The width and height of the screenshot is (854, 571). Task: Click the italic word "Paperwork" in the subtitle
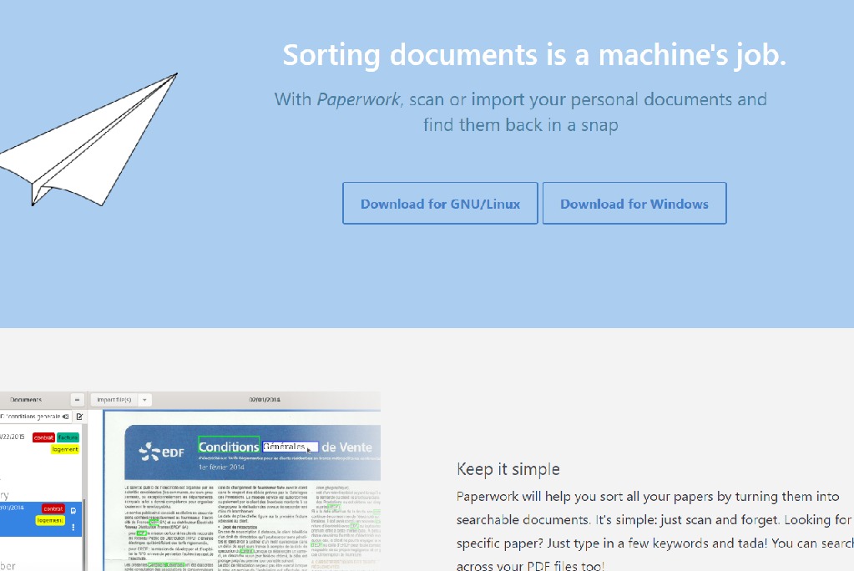pos(358,99)
